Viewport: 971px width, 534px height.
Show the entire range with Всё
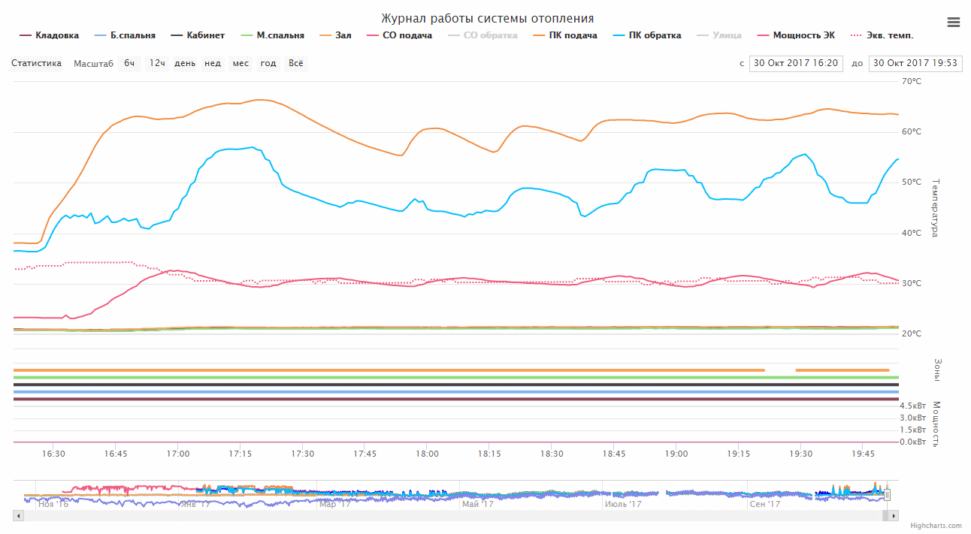tap(296, 63)
